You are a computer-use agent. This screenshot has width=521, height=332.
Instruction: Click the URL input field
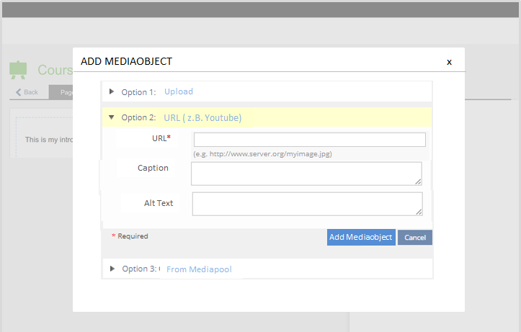(x=309, y=140)
